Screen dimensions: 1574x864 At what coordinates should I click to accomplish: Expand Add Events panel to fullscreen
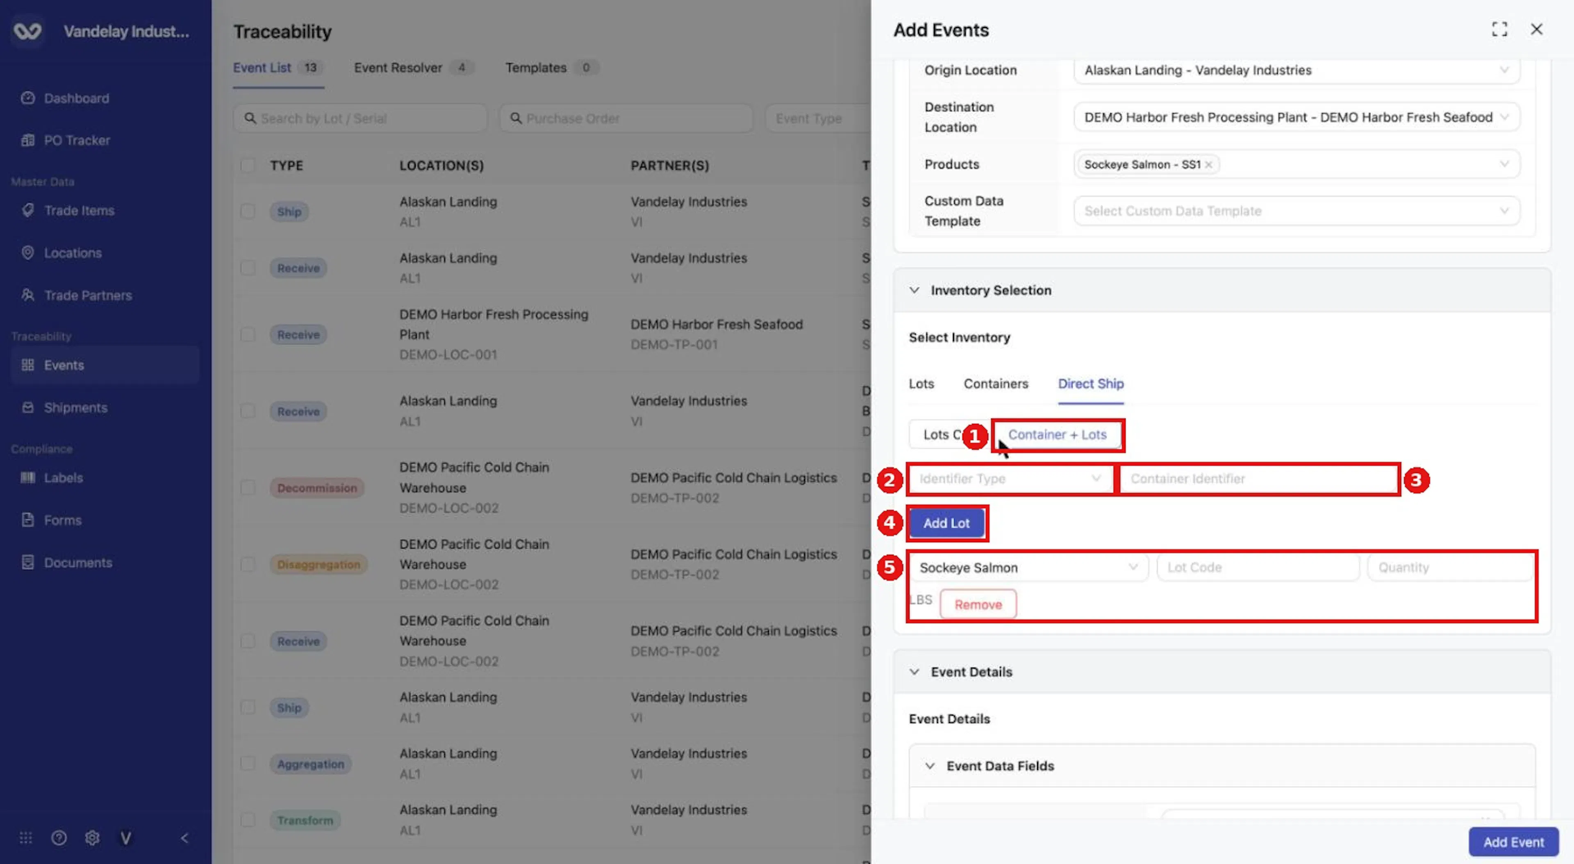(1499, 30)
